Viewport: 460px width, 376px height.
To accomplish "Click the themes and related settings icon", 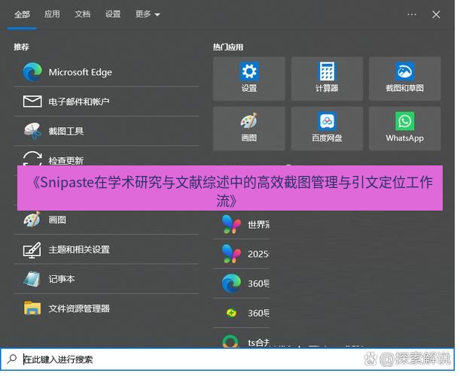I will [32, 250].
